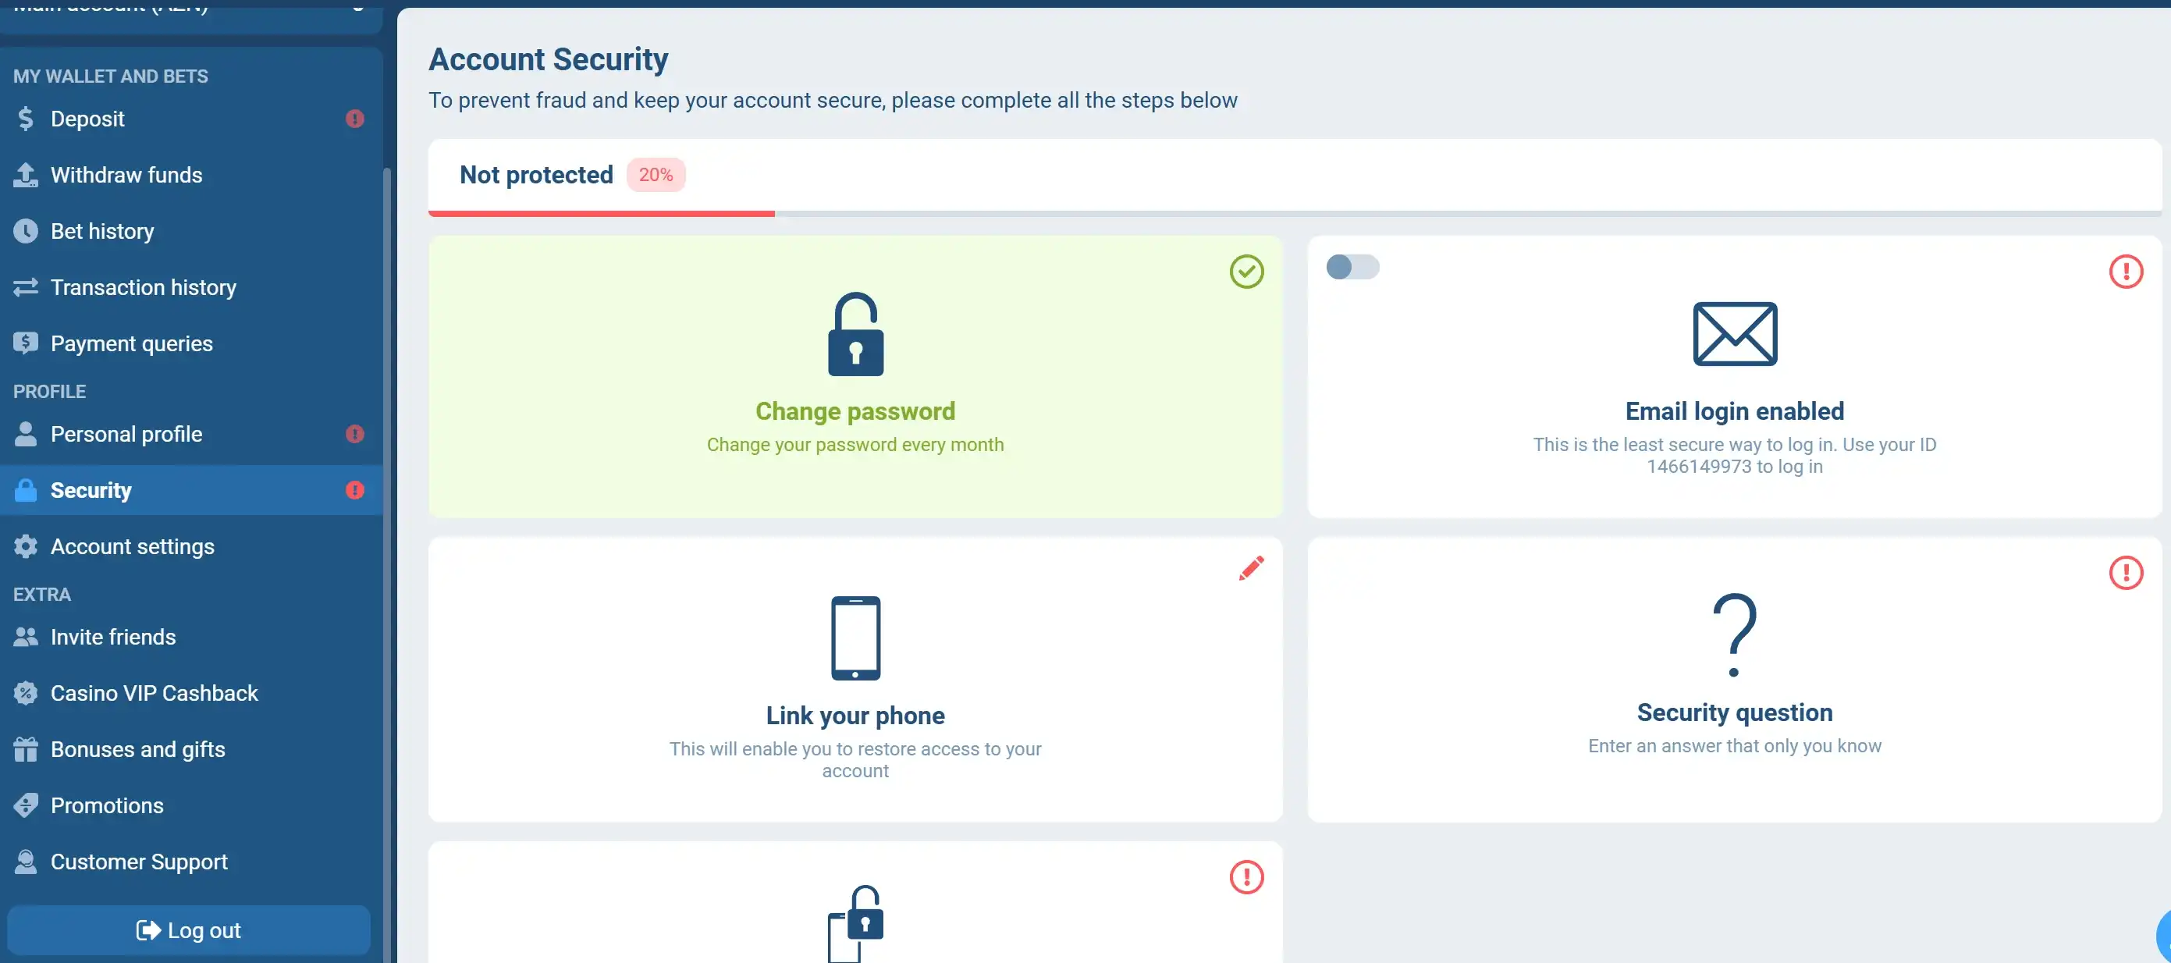
Task: Click the Security section lock icon
Action: (x=25, y=489)
